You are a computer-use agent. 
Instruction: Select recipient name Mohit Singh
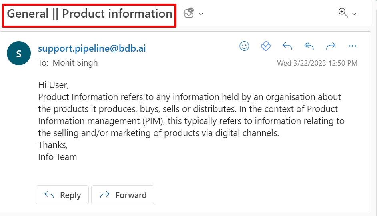[75, 63]
